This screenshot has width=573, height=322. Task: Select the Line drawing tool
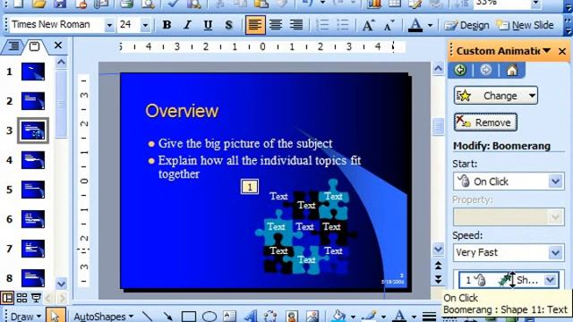coord(147,316)
